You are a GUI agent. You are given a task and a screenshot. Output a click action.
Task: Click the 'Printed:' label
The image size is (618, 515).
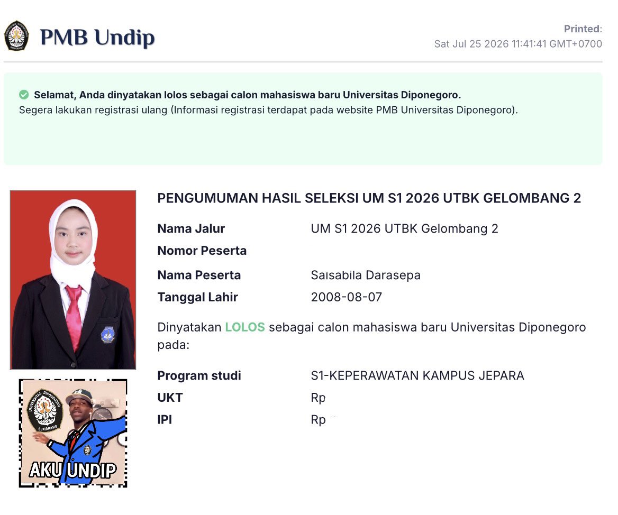point(583,29)
